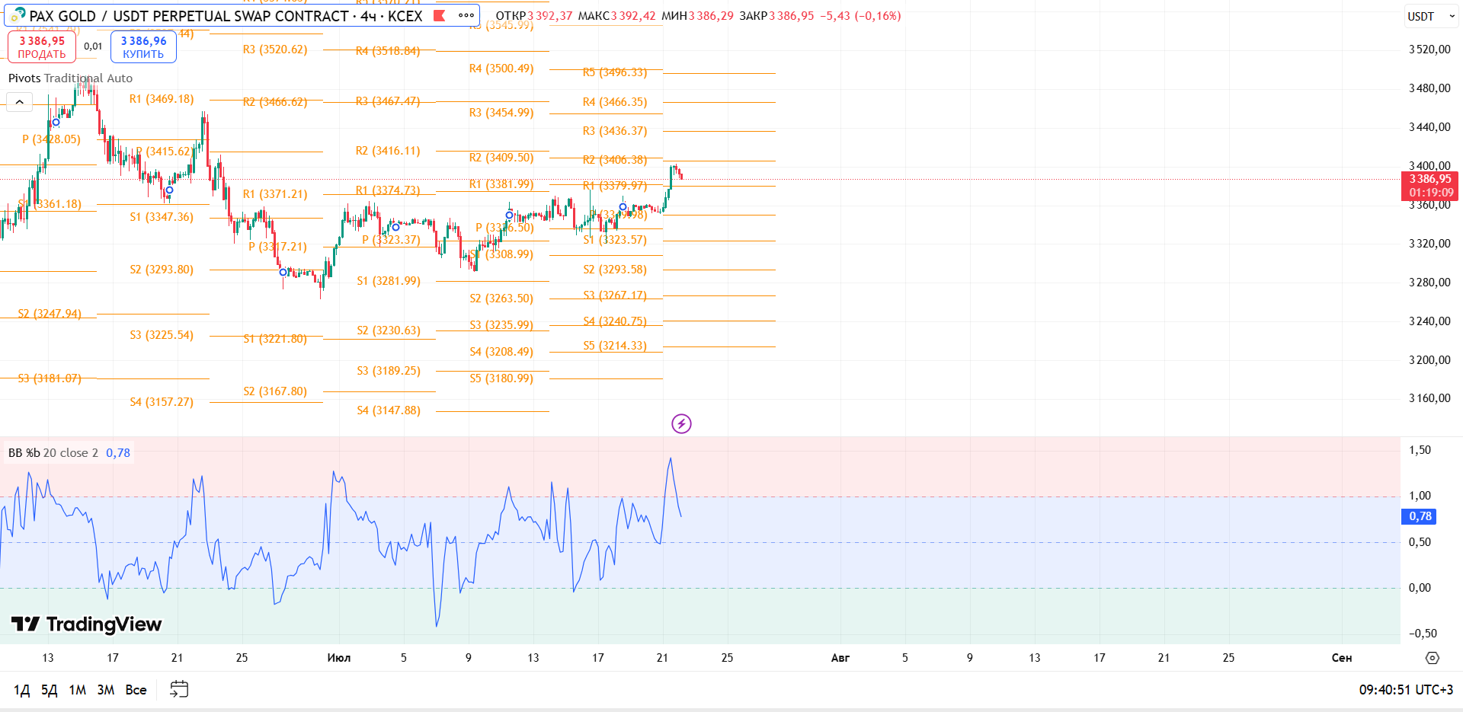Click the current price label 3386,95 on axis
This screenshot has height=712, width=1463.
(1430, 186)
